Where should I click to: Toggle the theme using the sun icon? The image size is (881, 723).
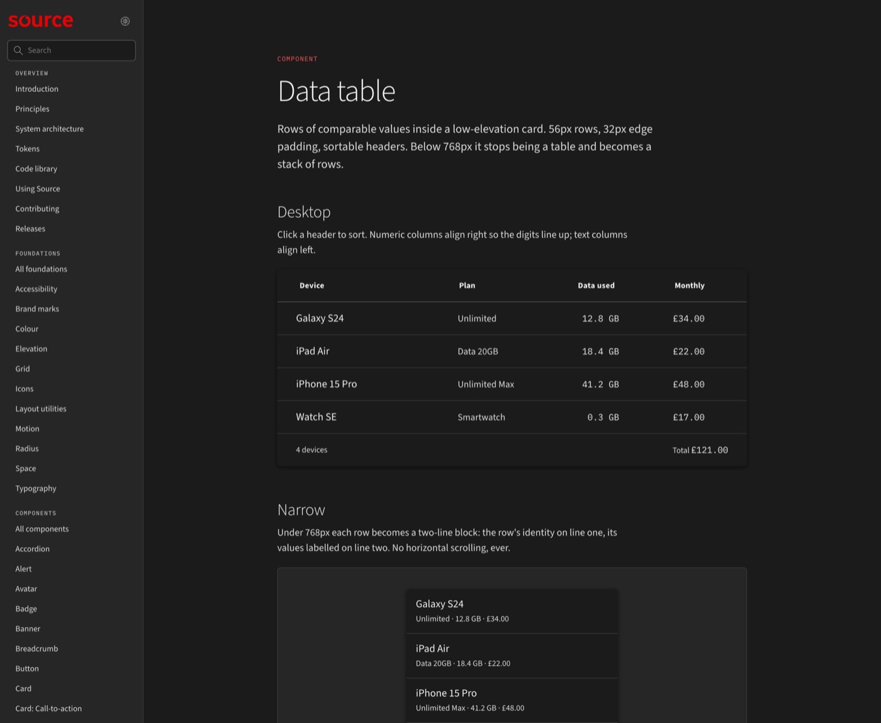click(125, 21)
